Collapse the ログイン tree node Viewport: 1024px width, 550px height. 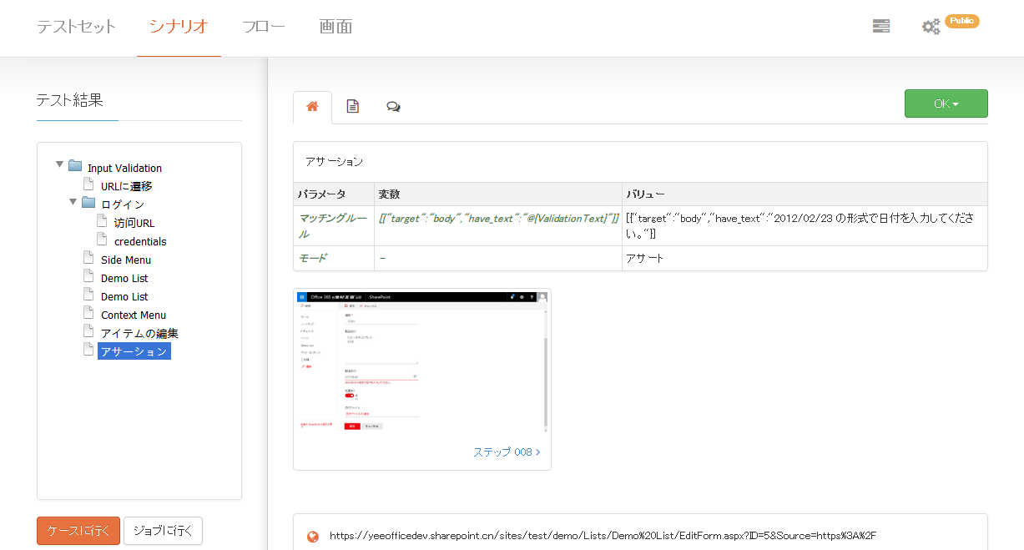click(x=73, y=202)
